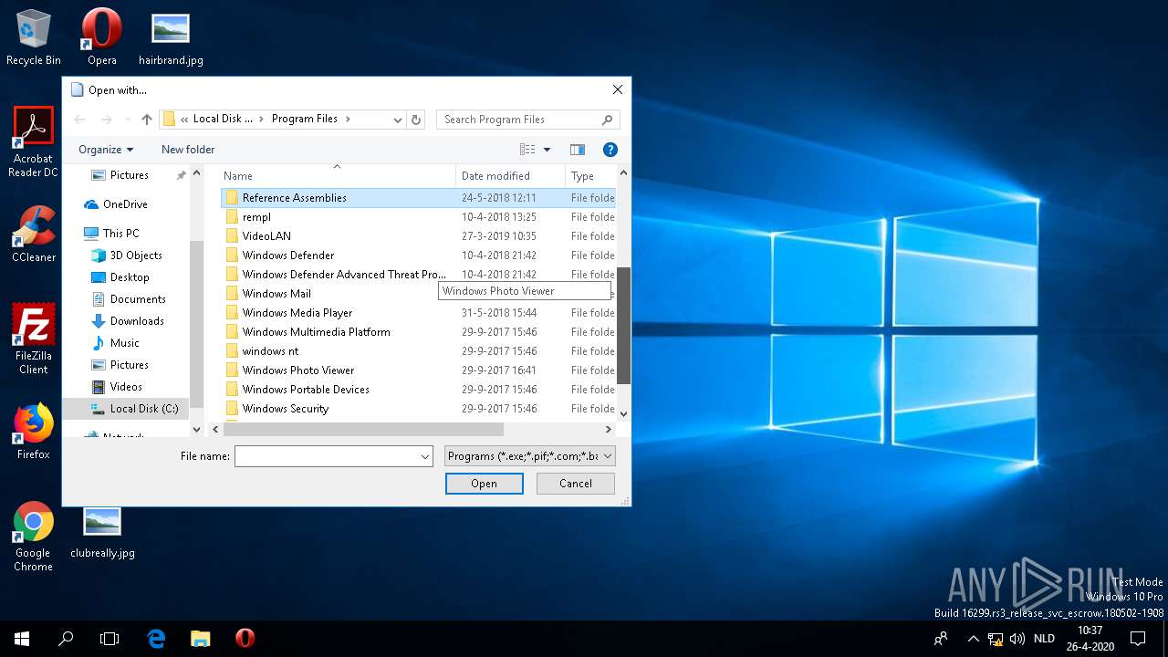1168x657 pixels.
Task: Open the Organize menu
Action: pyautogui.click(x=106, y=150)
